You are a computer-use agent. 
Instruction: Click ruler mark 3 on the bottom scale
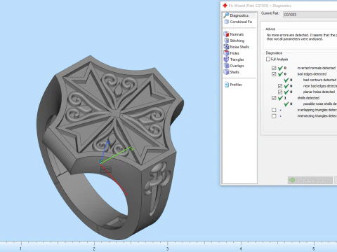click(x=167, y=248)
